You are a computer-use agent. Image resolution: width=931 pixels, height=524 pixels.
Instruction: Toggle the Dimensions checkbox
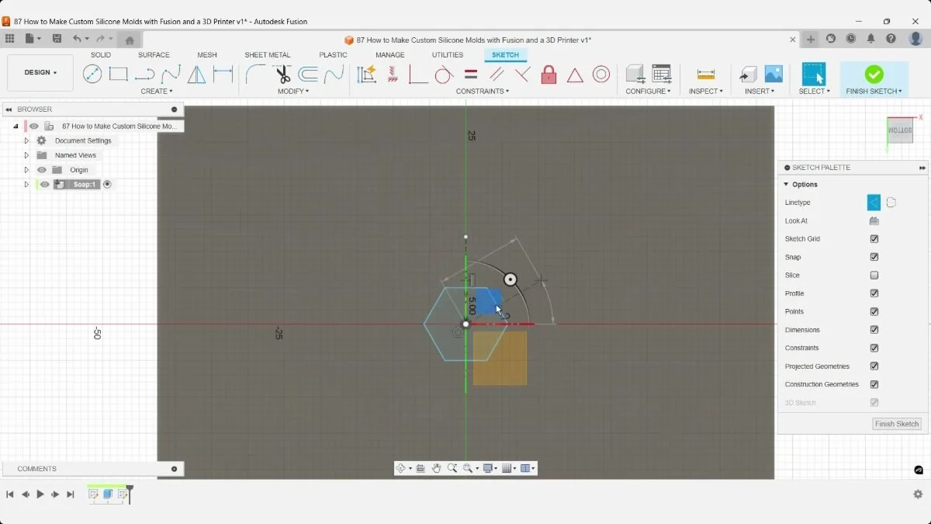point(874,330)
